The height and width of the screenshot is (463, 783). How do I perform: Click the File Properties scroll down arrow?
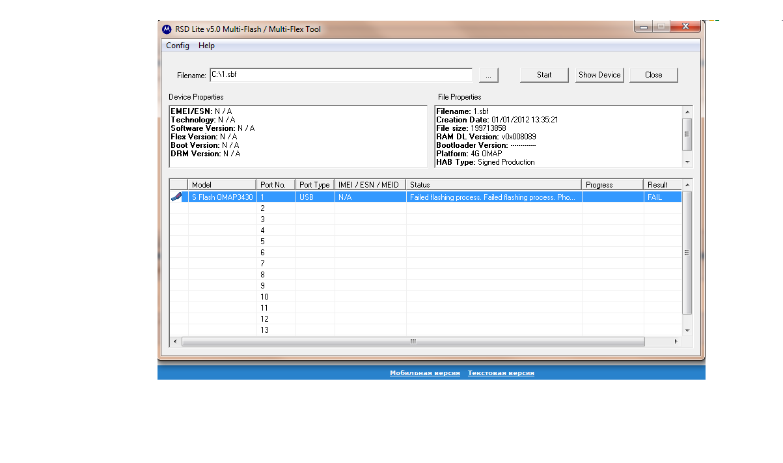coord(687,161)
